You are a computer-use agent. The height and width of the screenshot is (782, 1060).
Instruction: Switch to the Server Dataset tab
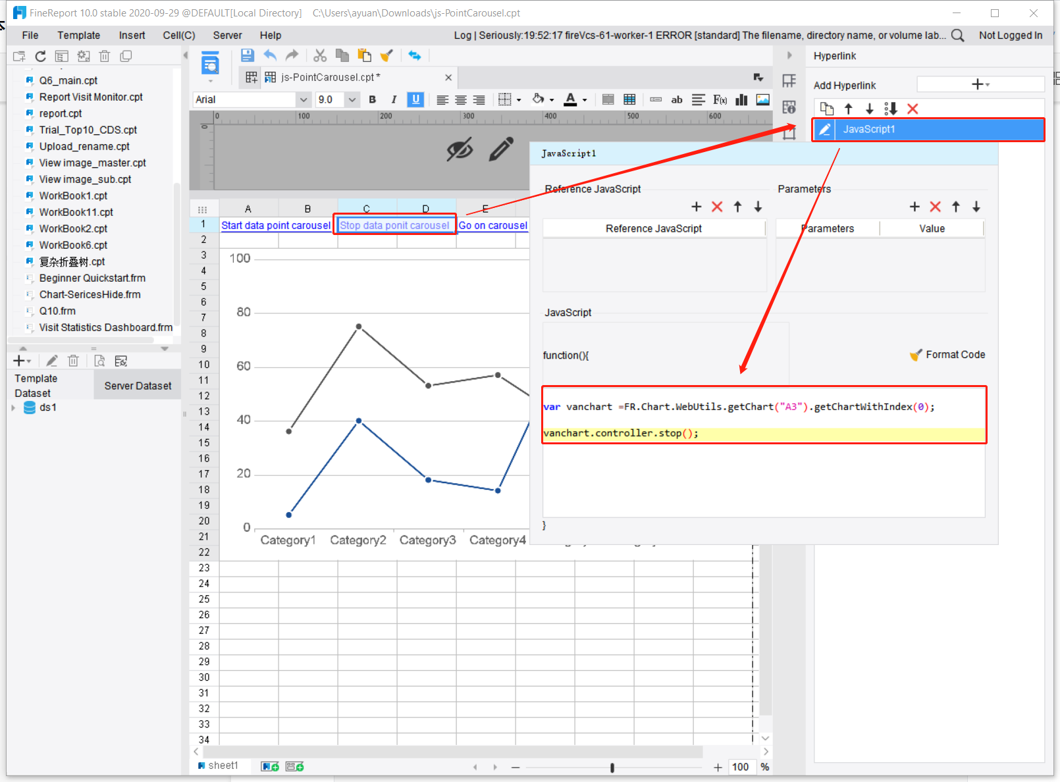pyautogui.click(x=137, y=385)
